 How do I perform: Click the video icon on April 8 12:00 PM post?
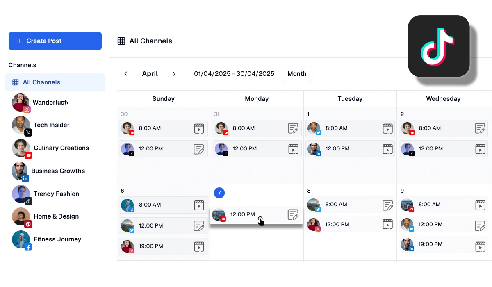click(387, 225)
